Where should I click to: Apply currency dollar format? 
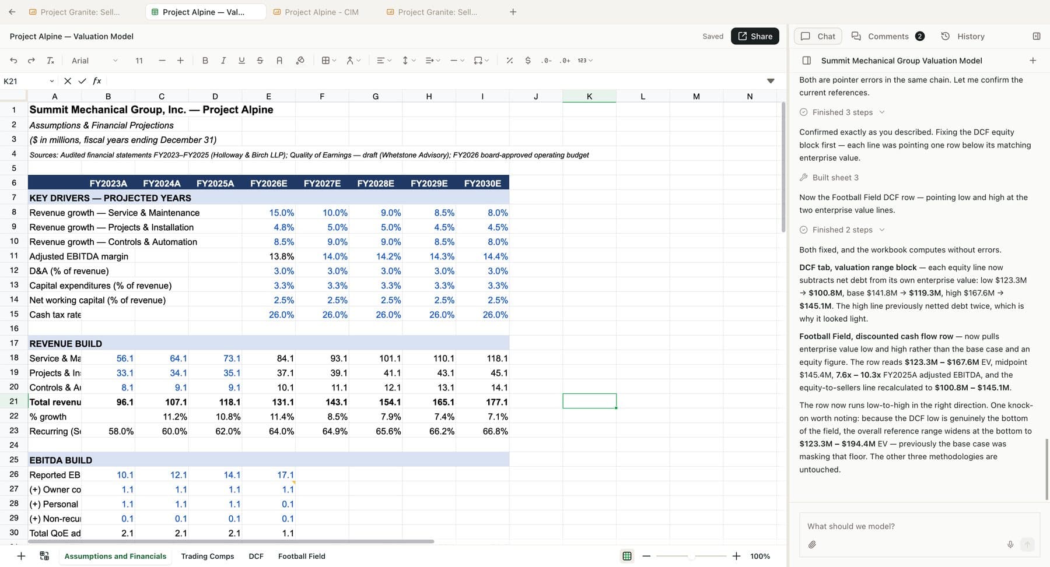tap(528, 61)
